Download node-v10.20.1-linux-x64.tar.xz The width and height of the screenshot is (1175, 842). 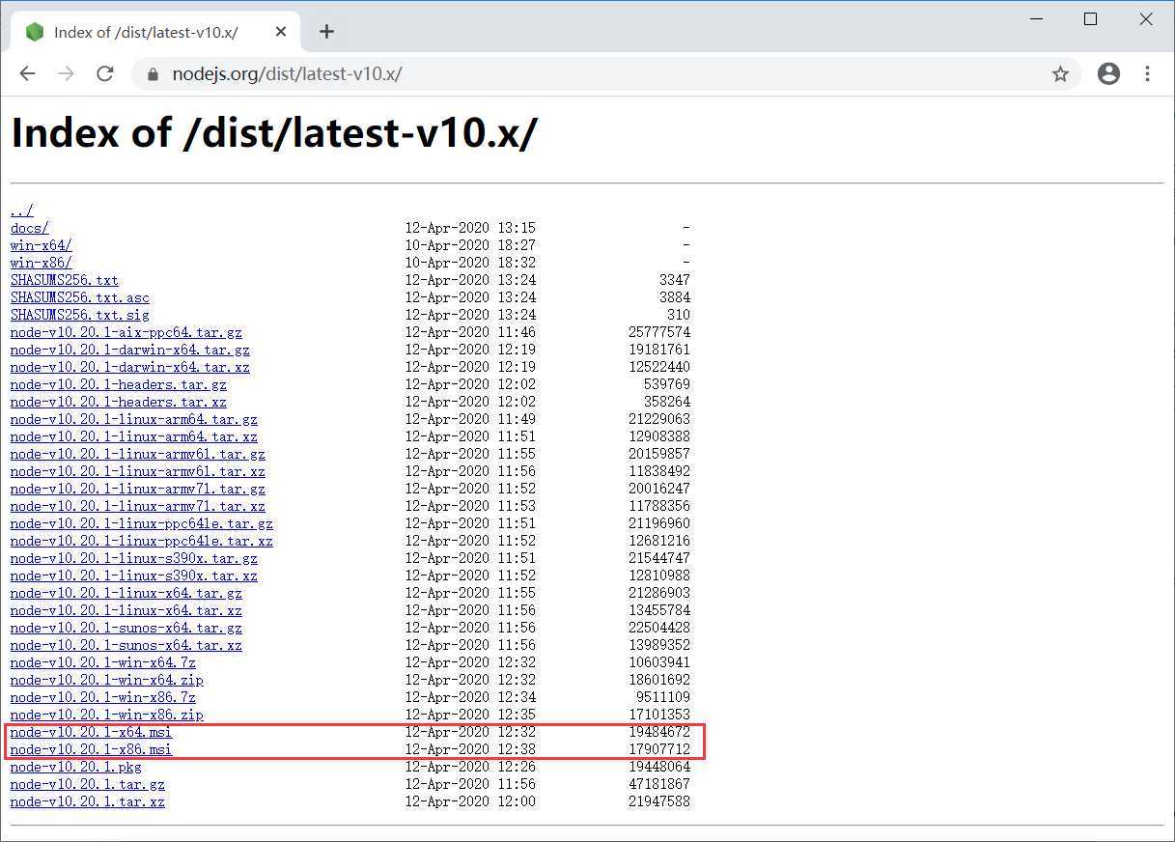click(x=126, y=610)
